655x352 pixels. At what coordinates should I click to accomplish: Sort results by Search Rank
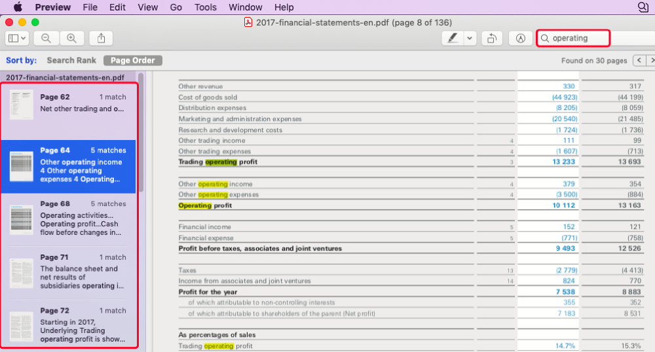tap(71, 60)
